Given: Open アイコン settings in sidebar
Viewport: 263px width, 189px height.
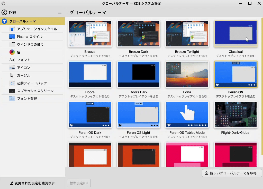Looking at the screenshot, I should tap(32, 68).
